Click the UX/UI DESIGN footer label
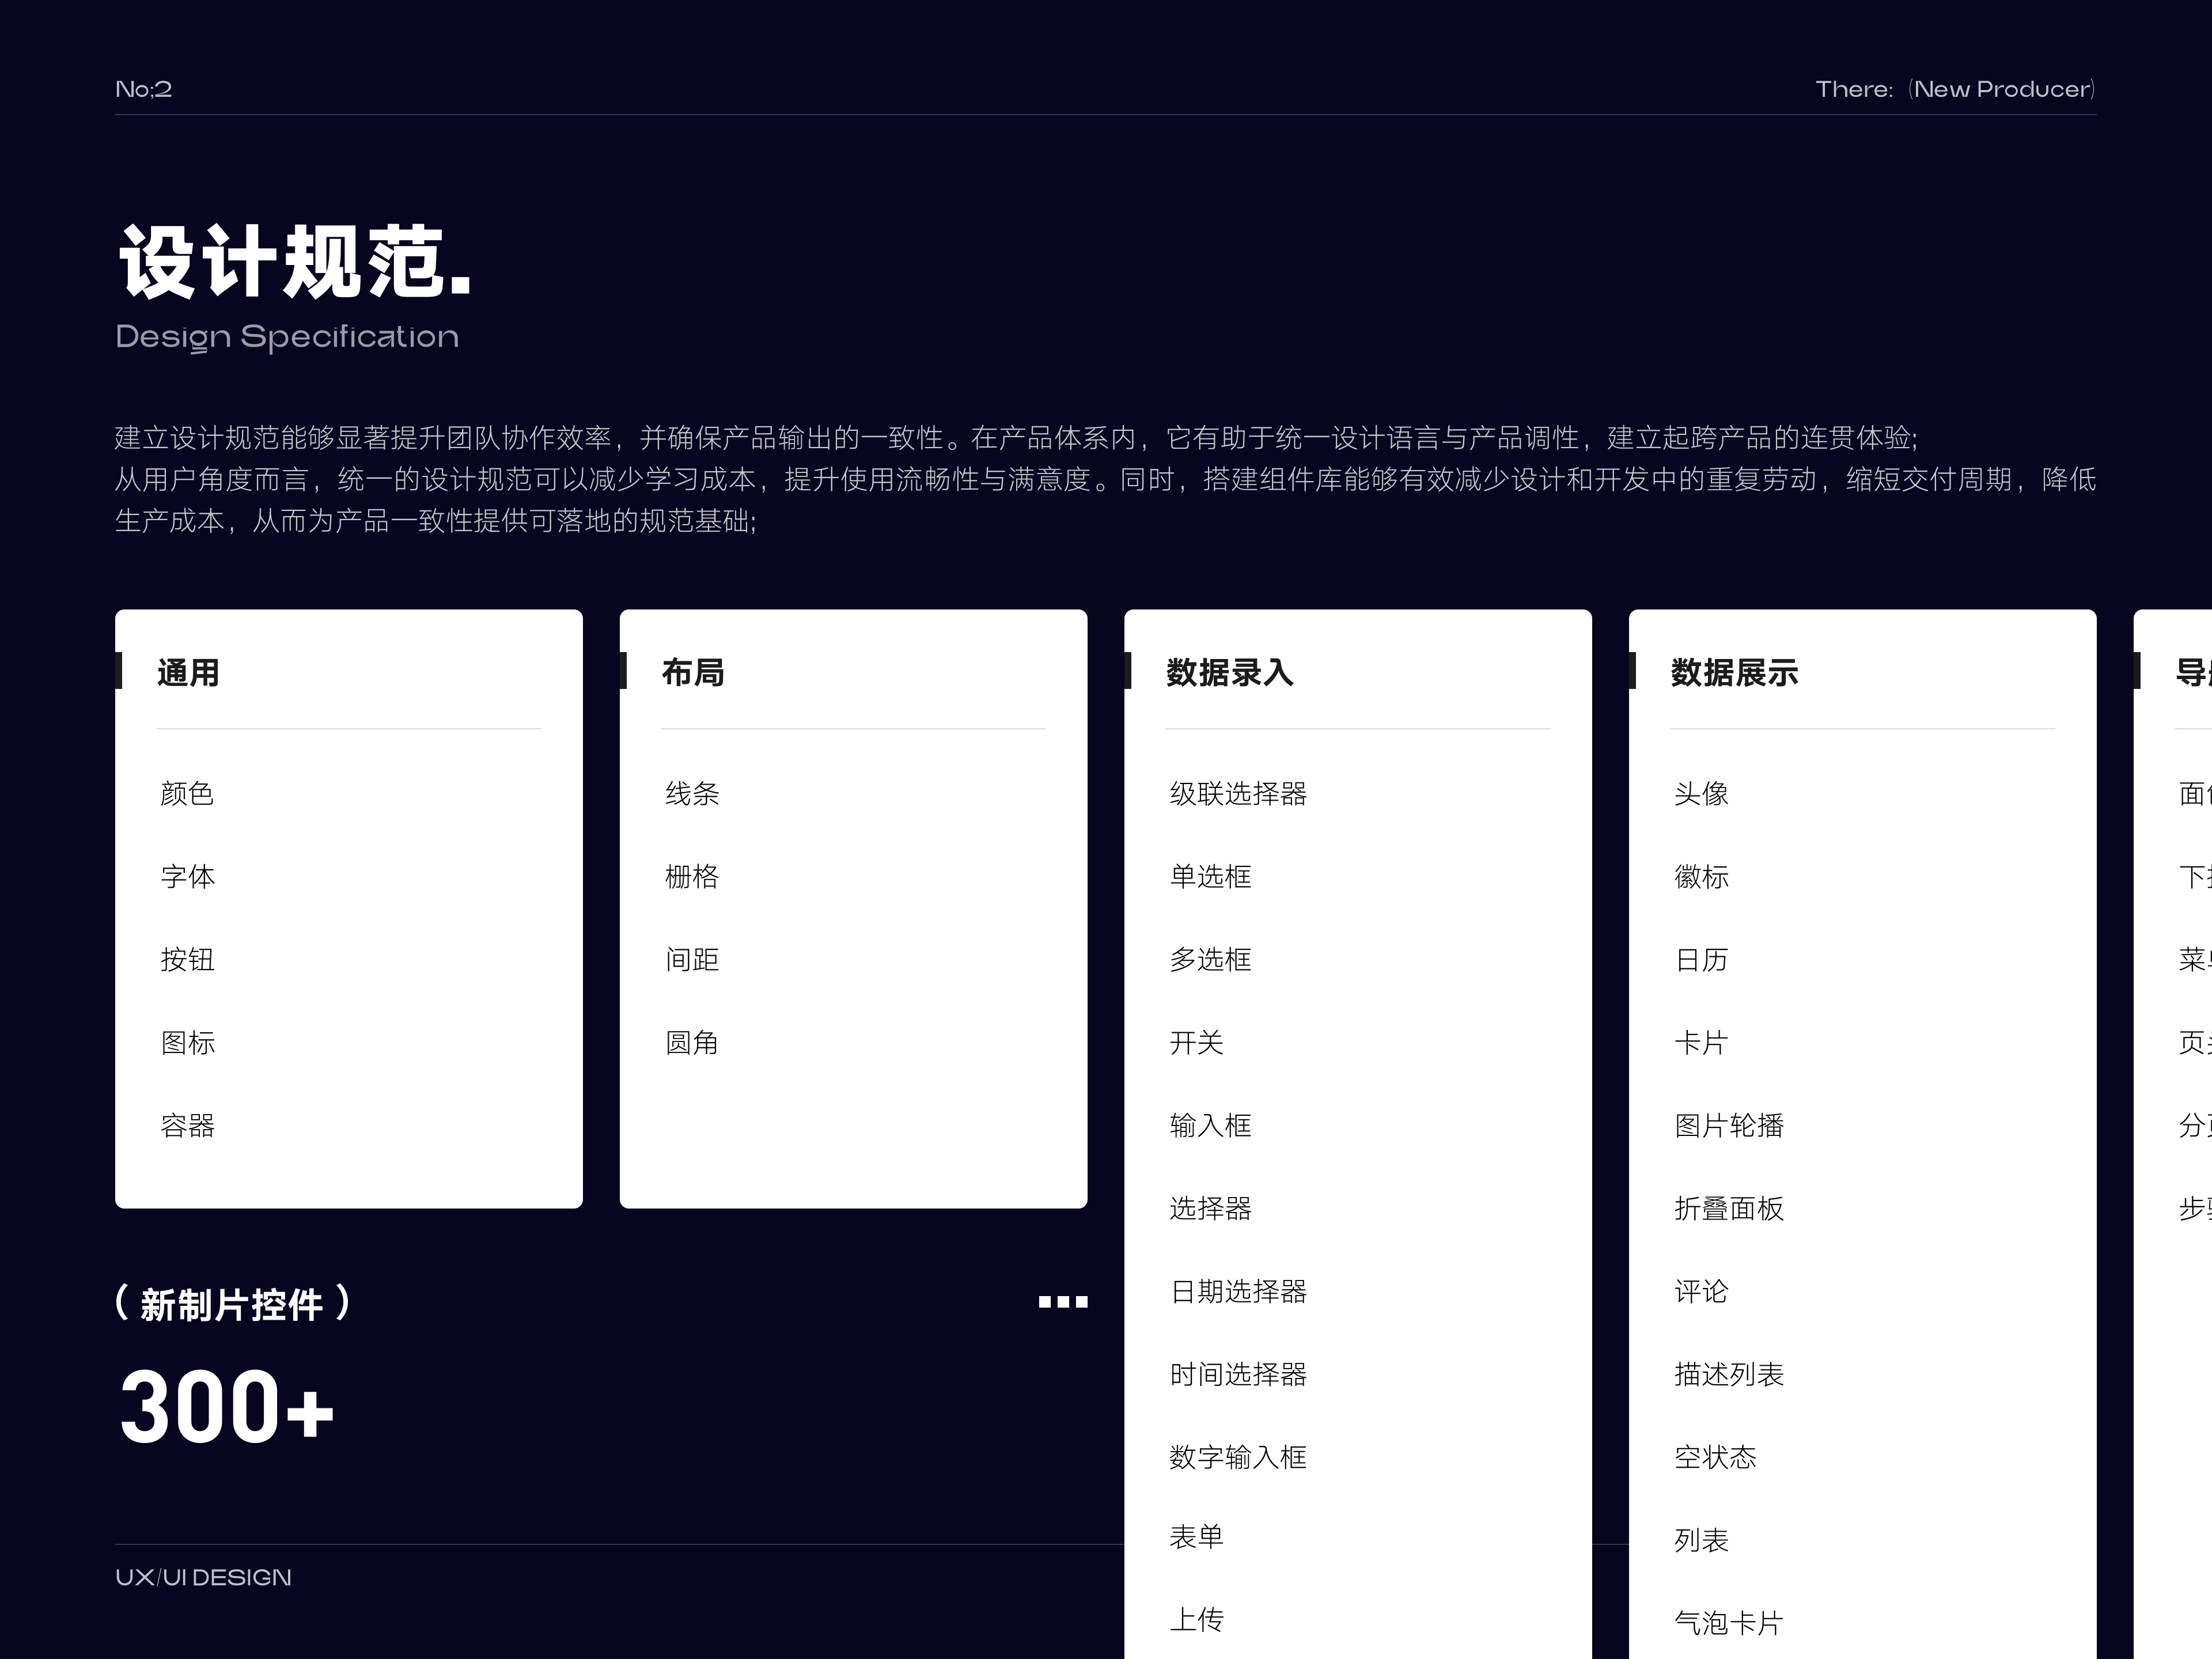The image size is (2212, 1659). pos(203,1577)
